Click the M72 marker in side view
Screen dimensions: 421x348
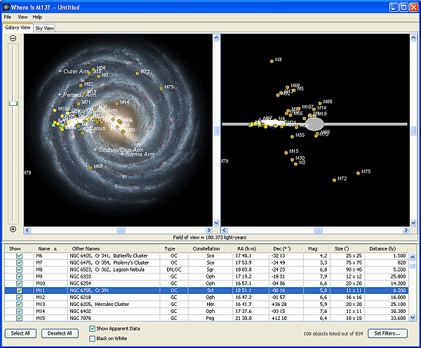tap(334, 180)
